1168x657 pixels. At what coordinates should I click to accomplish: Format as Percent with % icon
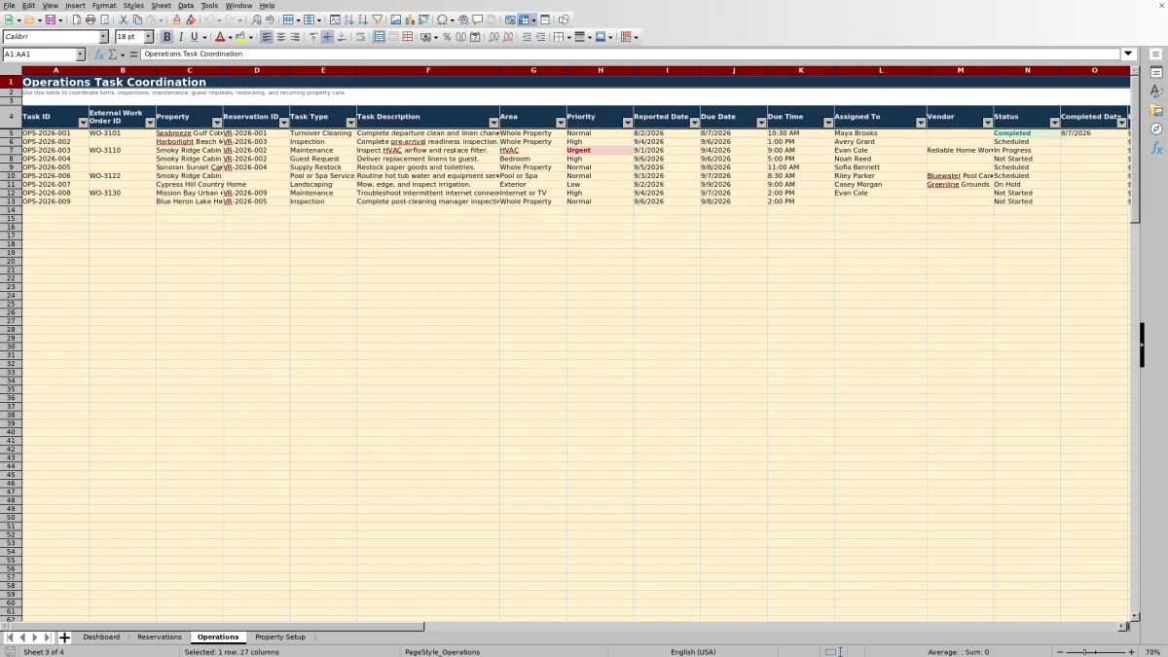point(447,37)
